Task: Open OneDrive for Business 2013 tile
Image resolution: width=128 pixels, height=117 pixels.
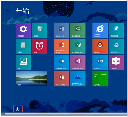Action: tap(78, 79)
